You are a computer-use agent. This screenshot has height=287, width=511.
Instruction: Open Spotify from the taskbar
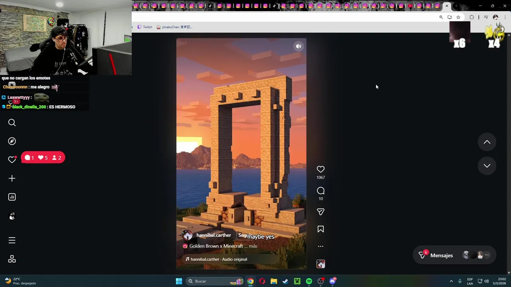[309, 281]
